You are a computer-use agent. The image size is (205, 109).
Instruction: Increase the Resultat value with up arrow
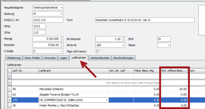(x=61, y=44)
